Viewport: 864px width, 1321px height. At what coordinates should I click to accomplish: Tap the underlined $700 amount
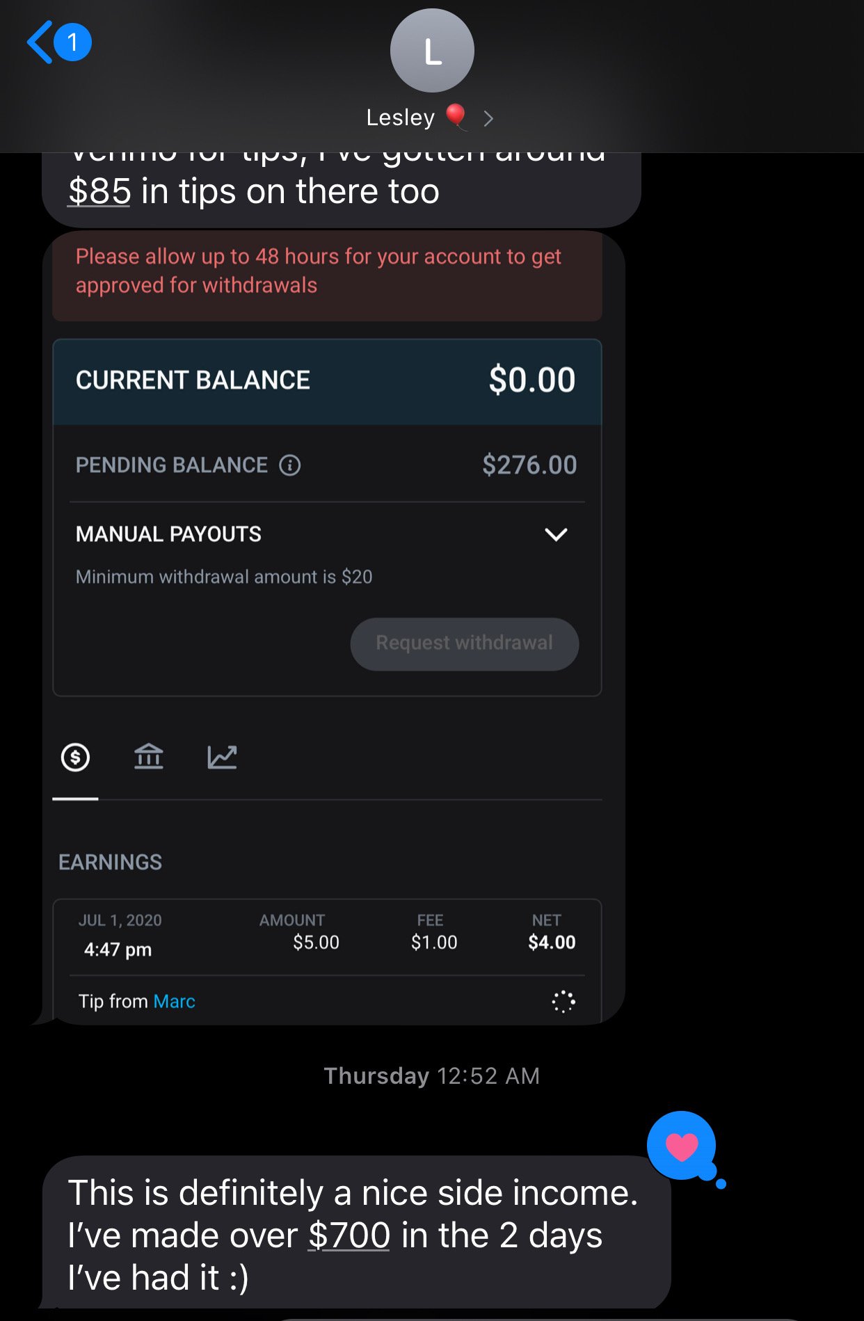349,1235
